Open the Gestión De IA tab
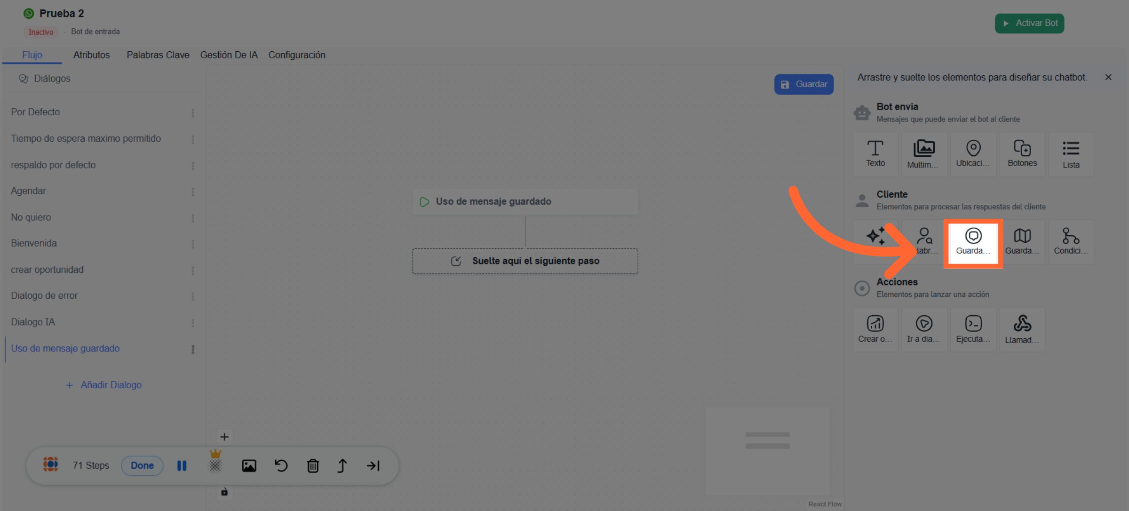Screen dimensions: 1129x511 point(229,55)
